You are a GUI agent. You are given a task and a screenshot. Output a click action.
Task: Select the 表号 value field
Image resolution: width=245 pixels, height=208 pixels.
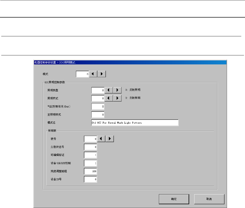pyautogui.click(x=91, y=139)
